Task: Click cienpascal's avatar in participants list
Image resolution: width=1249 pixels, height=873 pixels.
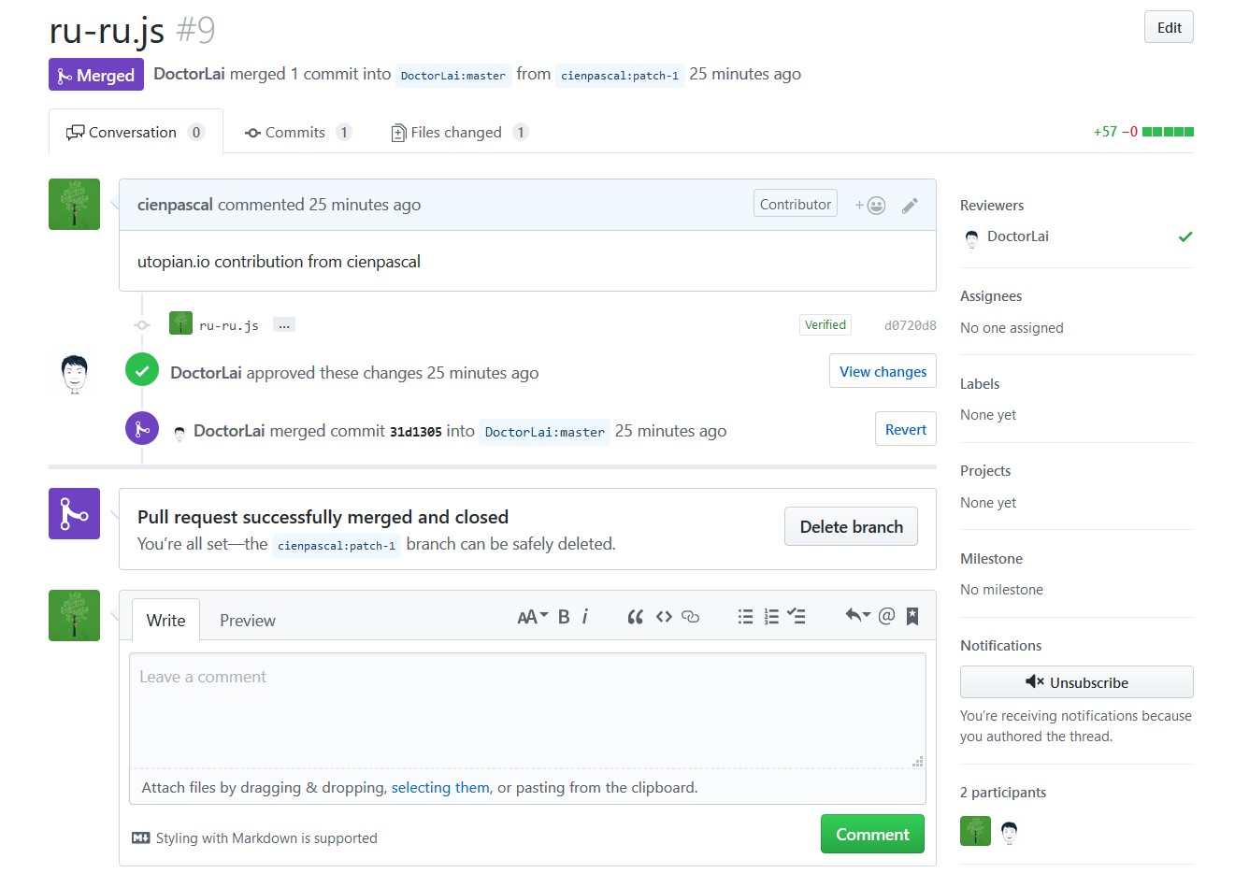Action: point(975,831)
